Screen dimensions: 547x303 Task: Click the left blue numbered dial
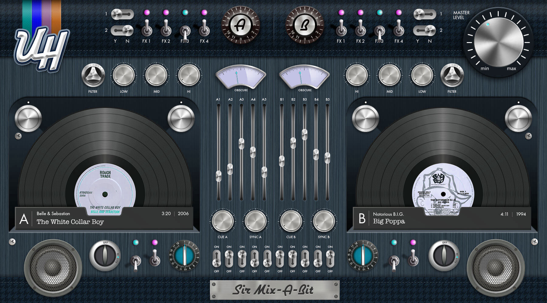click(x=184, y=255)
